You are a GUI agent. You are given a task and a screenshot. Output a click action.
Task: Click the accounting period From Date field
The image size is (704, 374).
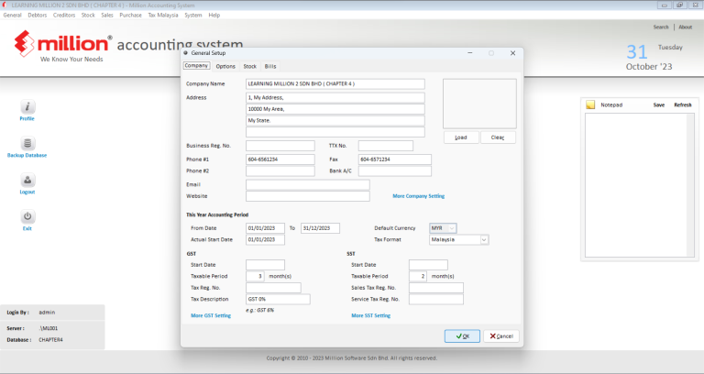coord(265,228)
